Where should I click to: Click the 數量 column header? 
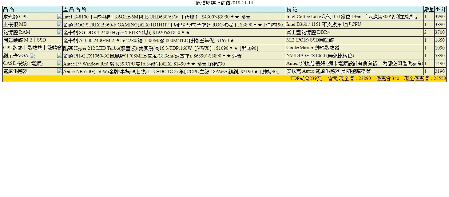[x=429, y=9]
